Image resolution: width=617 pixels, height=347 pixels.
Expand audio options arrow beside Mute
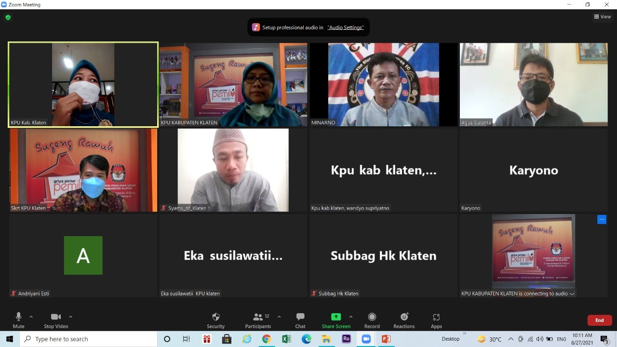(31, 317)
